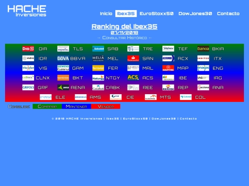249x186 pixels.
Task: Follow the footer EuroStoxx50 link
Action: 136,118
